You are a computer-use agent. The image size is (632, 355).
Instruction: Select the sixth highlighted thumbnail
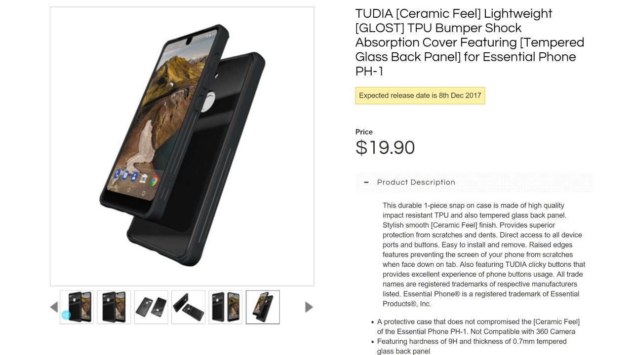263,307
